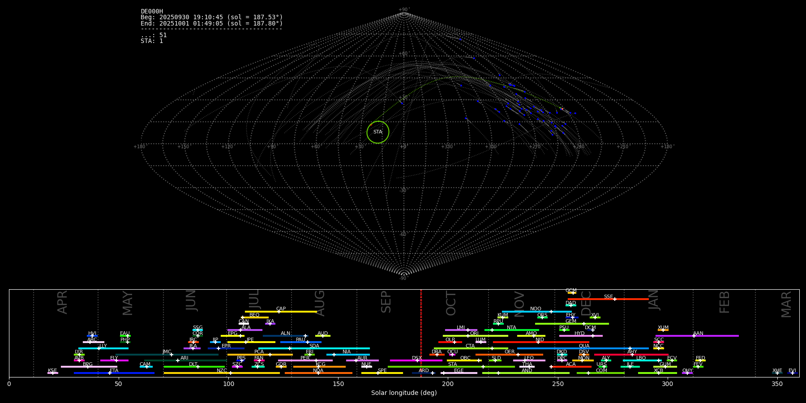The image size is (806, 403).
Task: Click the Beg: 20250930 timestamp line
Action: pos(212,17)
